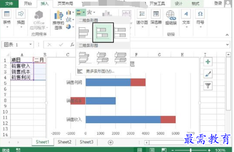Select the 3D stacked bar chart
This screenshot has height=152, width=234.
103,58
